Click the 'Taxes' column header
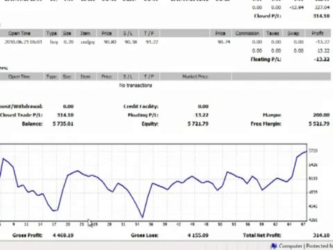The height and width of the screenshot is (250, 333). 273,33
